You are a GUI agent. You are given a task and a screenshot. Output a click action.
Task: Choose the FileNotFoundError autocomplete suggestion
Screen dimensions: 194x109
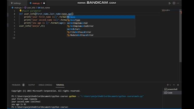101,32
